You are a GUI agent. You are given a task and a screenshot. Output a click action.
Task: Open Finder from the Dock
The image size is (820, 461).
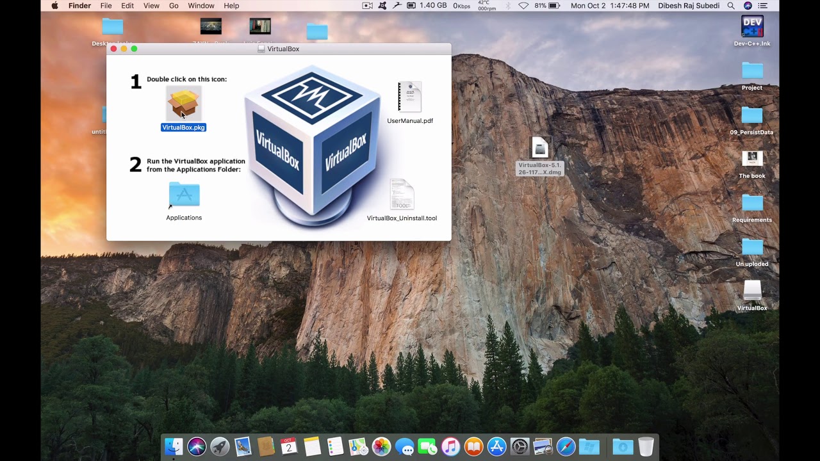pyautogui.click(x=174, y=446)
